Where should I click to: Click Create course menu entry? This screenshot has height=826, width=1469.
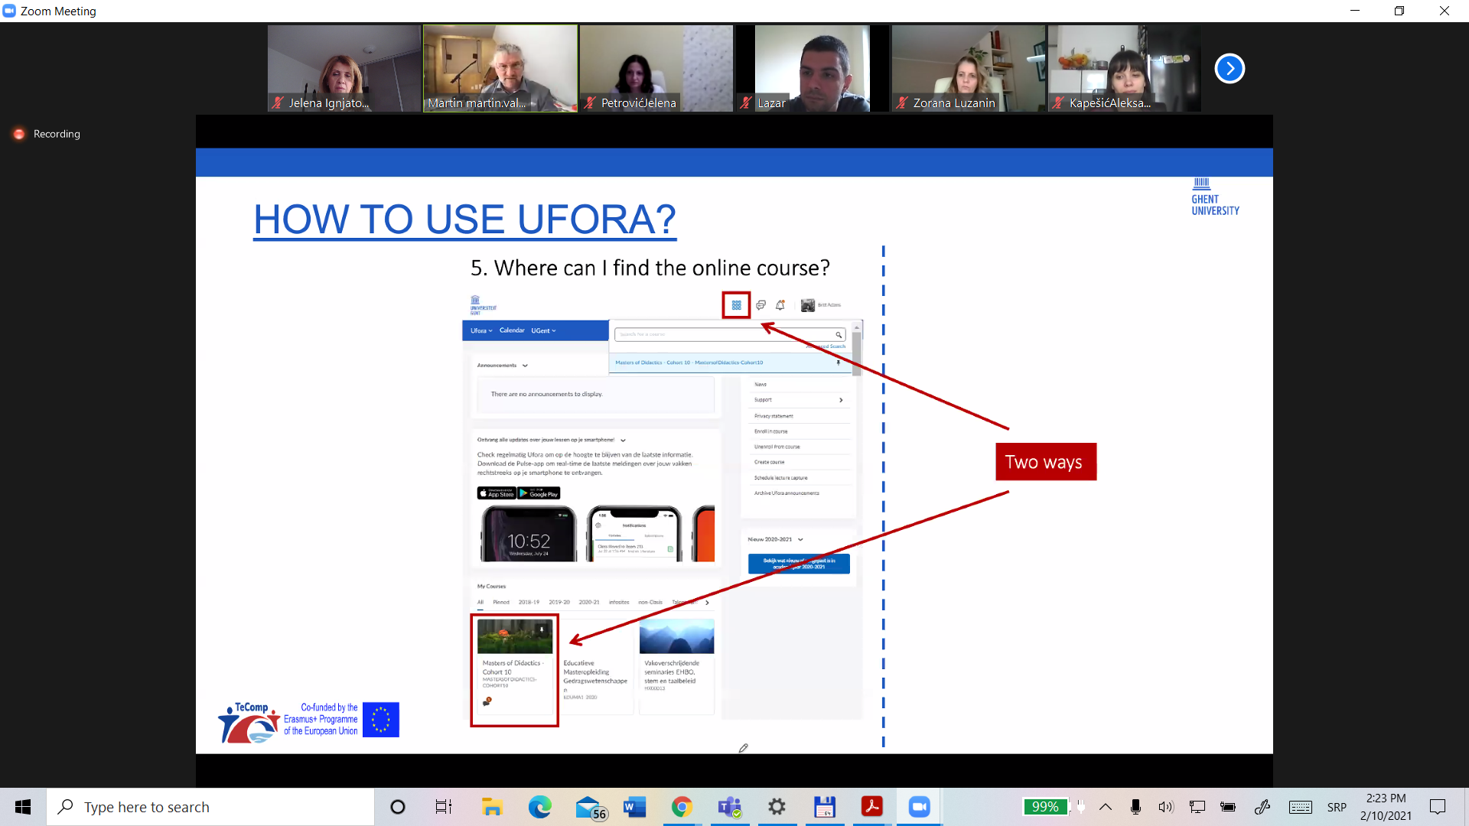(x=769, y=462)
